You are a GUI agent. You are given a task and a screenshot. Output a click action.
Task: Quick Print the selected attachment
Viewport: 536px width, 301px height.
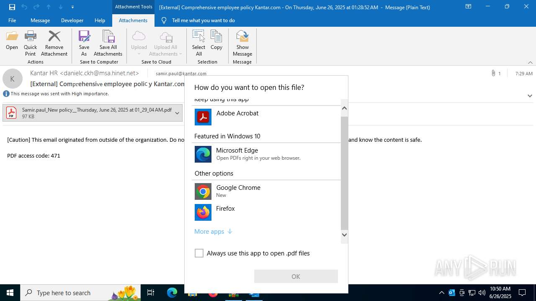click(x=30, y=43)
